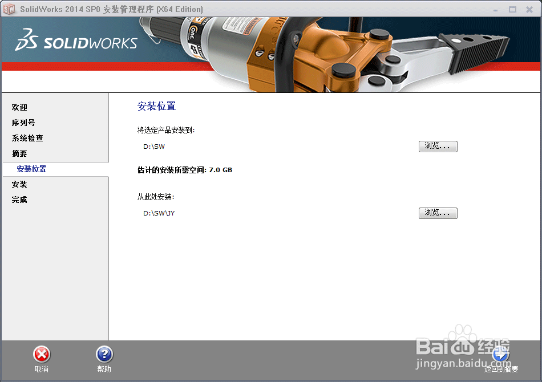Minimize the installer window

click(x=496, y=9)
